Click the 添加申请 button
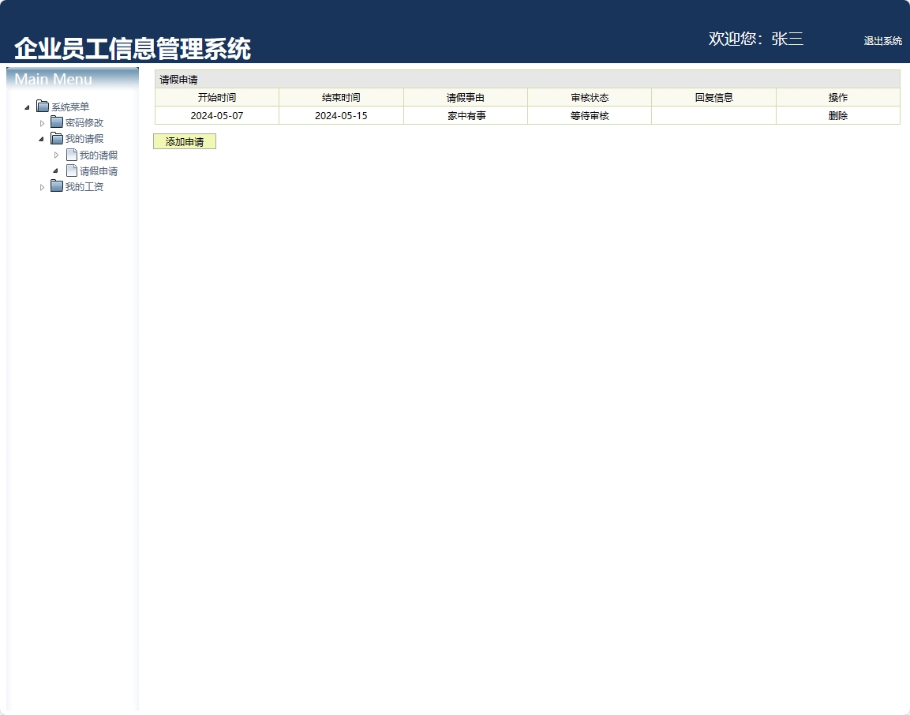 184,141
